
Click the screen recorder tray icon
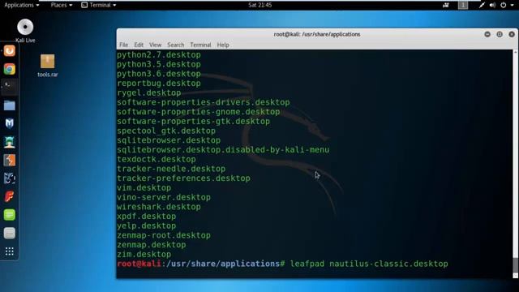point(446,5)
